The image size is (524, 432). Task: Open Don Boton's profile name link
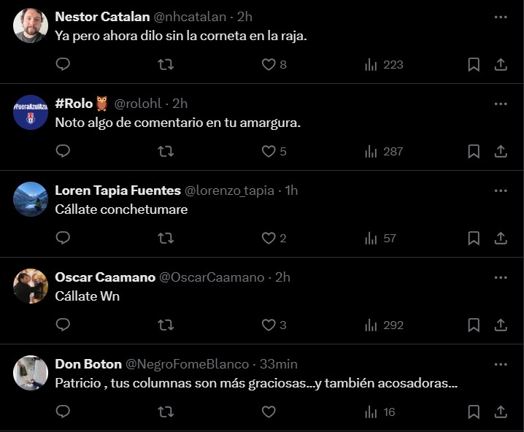[88, 364]
